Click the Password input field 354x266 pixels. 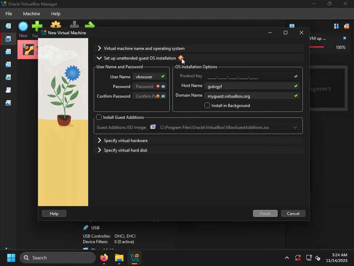(x=149, y=86)
